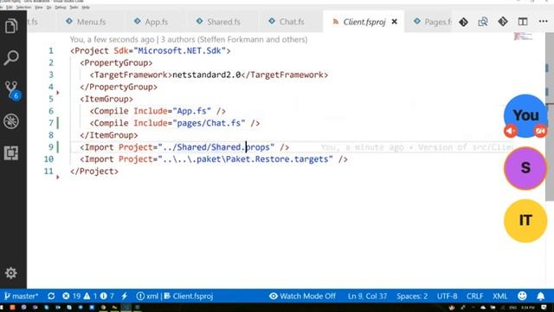554x312 pixels.
Task: Go to line via Ln 9, Col 37
Action: click(367, 296)
